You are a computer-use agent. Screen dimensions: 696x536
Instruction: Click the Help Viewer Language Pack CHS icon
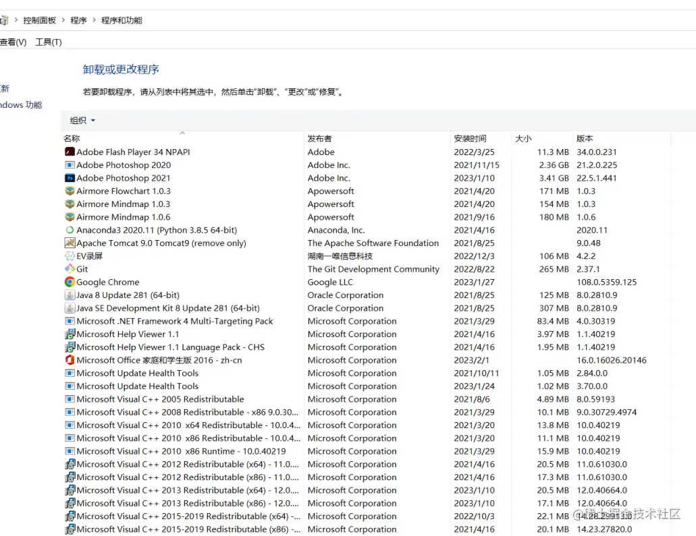(x=70, y=347)
